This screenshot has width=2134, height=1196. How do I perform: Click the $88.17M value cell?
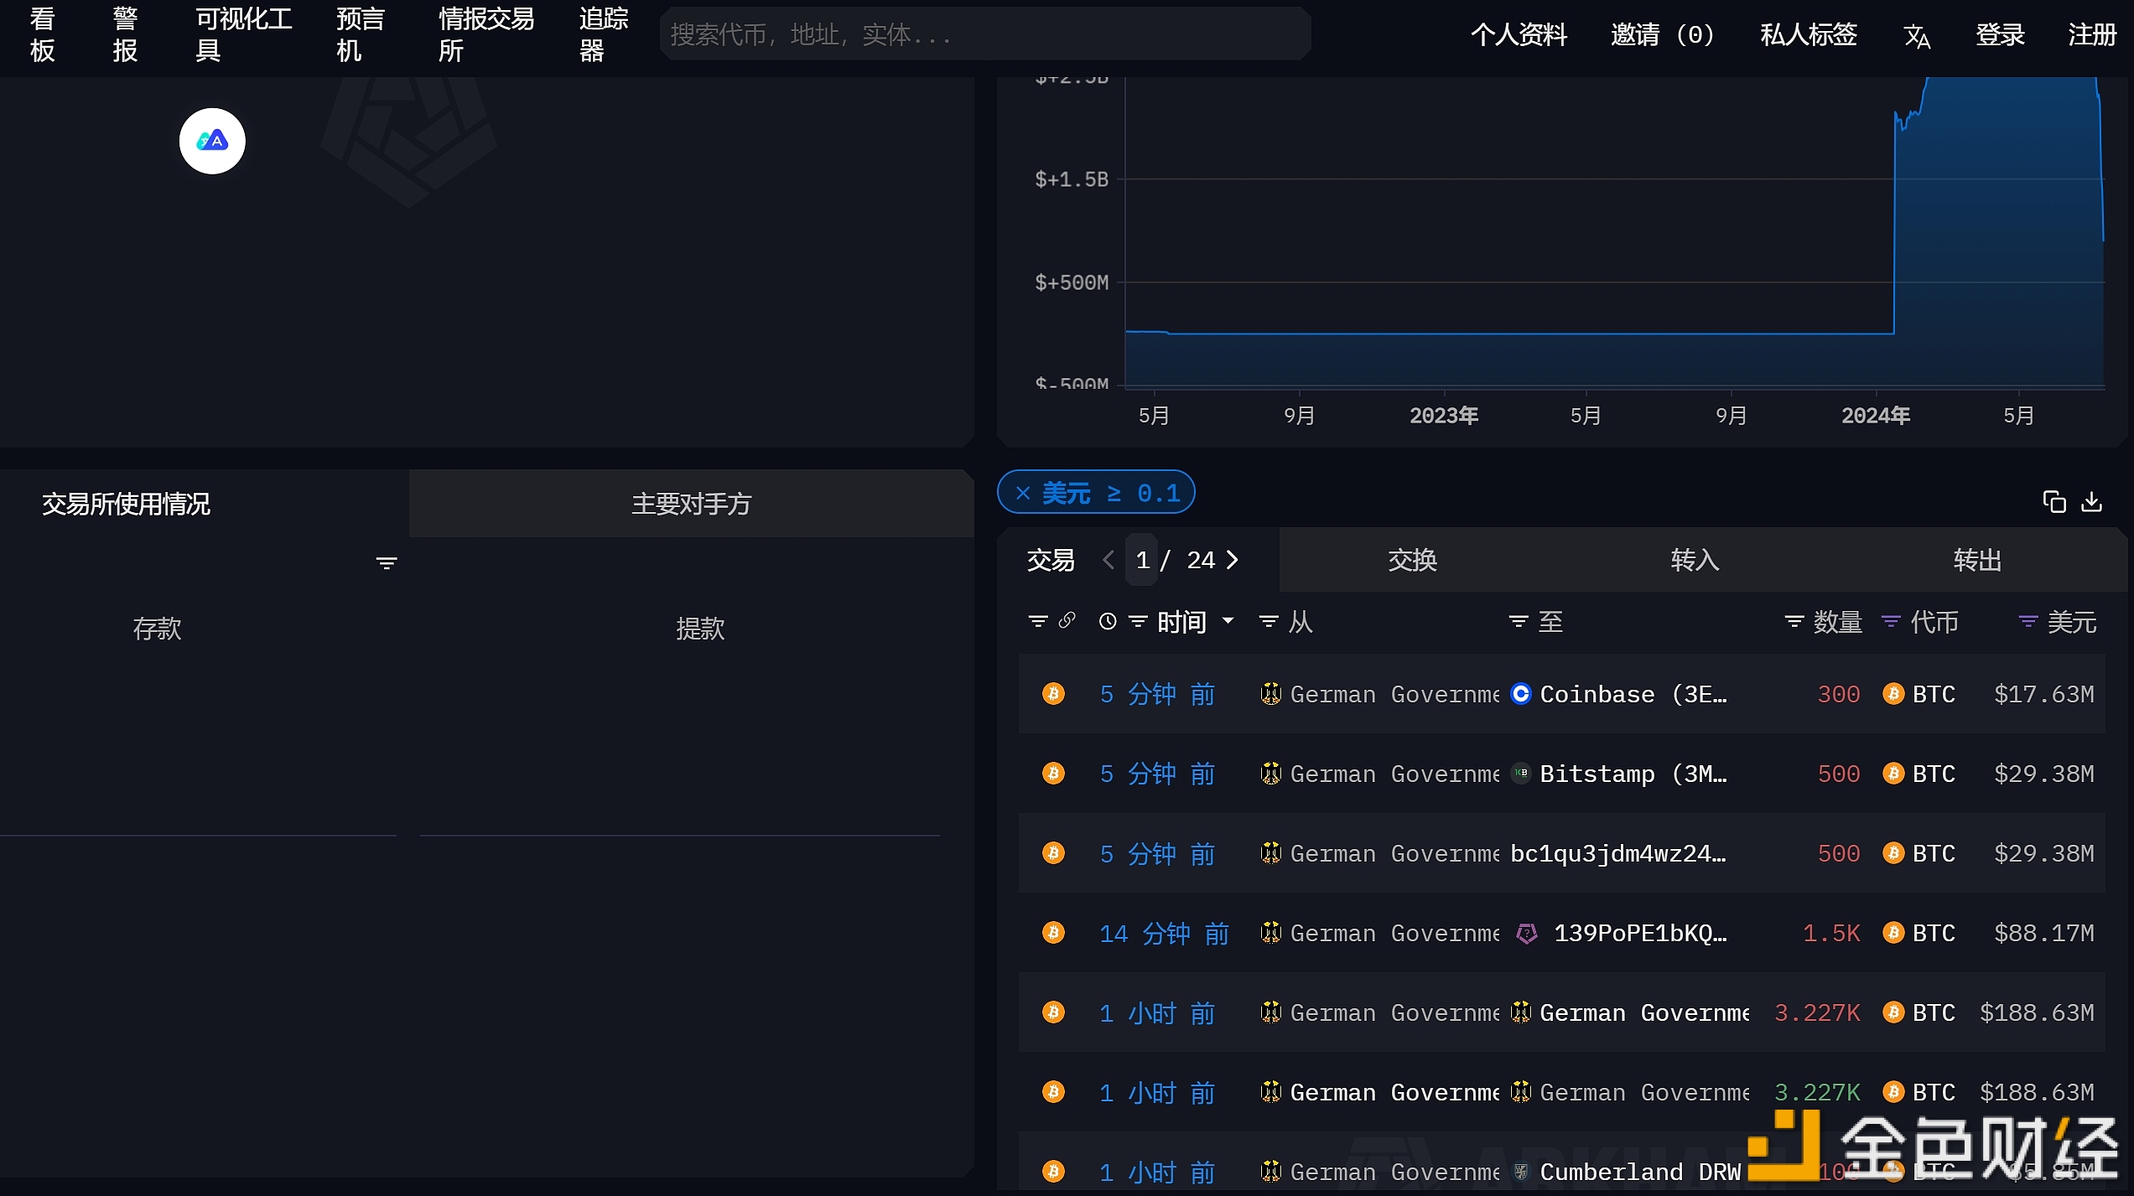pos(2043,933)
